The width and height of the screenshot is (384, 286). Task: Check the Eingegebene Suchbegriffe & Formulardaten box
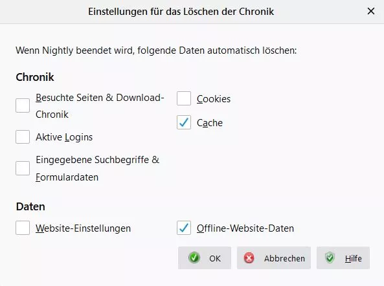click(x=23, y=168)
